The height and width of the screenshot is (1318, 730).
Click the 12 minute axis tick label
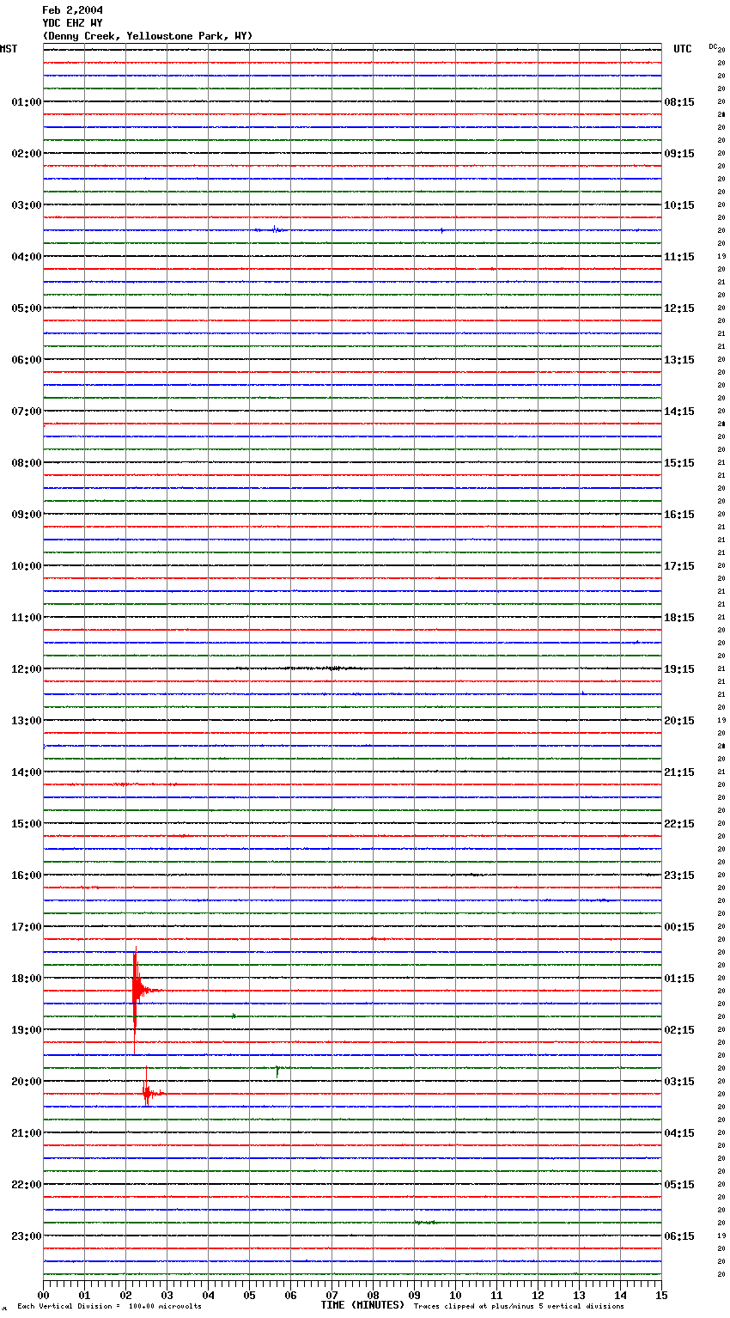538,1295
